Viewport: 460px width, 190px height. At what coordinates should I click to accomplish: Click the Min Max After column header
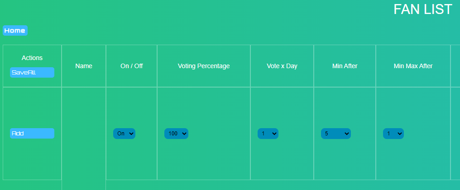click(413, 66)
